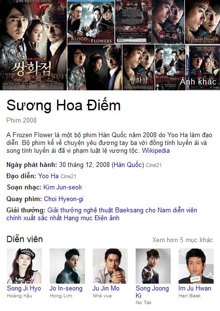This screenshot has width=220, height=311.
Task: Open the large Korean poster thumbnail
Action: 33,45
